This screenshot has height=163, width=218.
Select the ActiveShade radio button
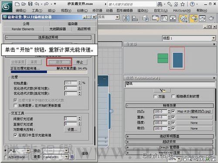(5, 157)
